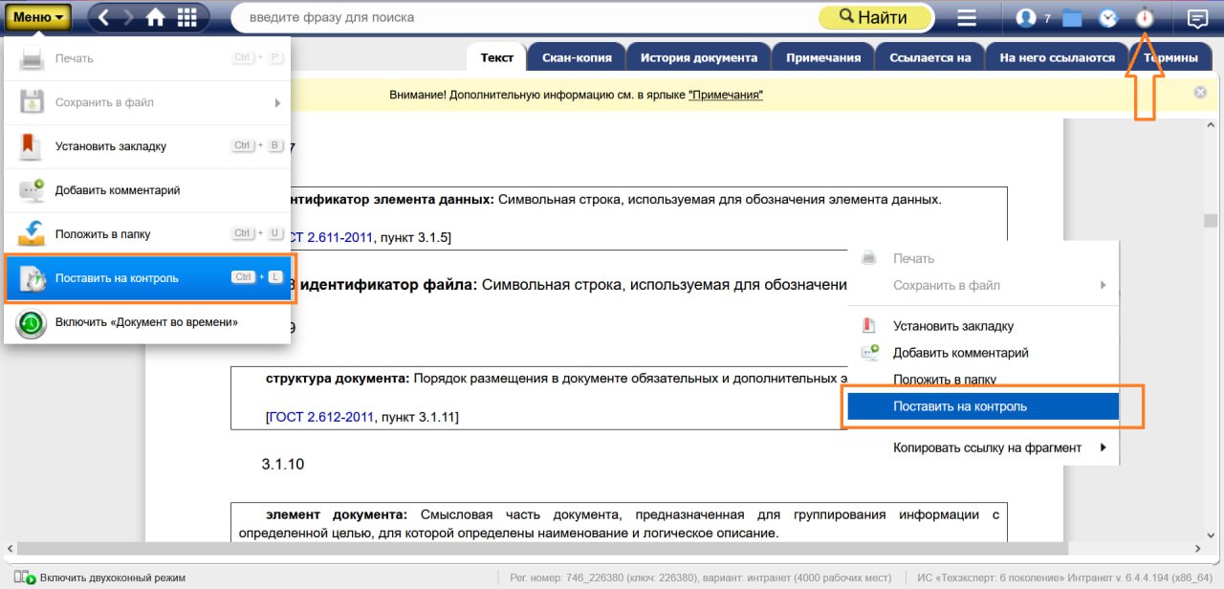Open the blue folder icon in toolbar
The image size is (1224, 589).
1071,18
